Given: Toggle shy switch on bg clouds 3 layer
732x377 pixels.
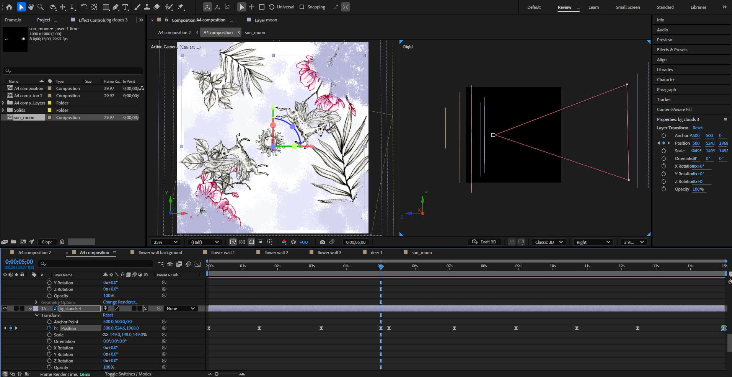Looking at the screenshot, I should point(106,308).
